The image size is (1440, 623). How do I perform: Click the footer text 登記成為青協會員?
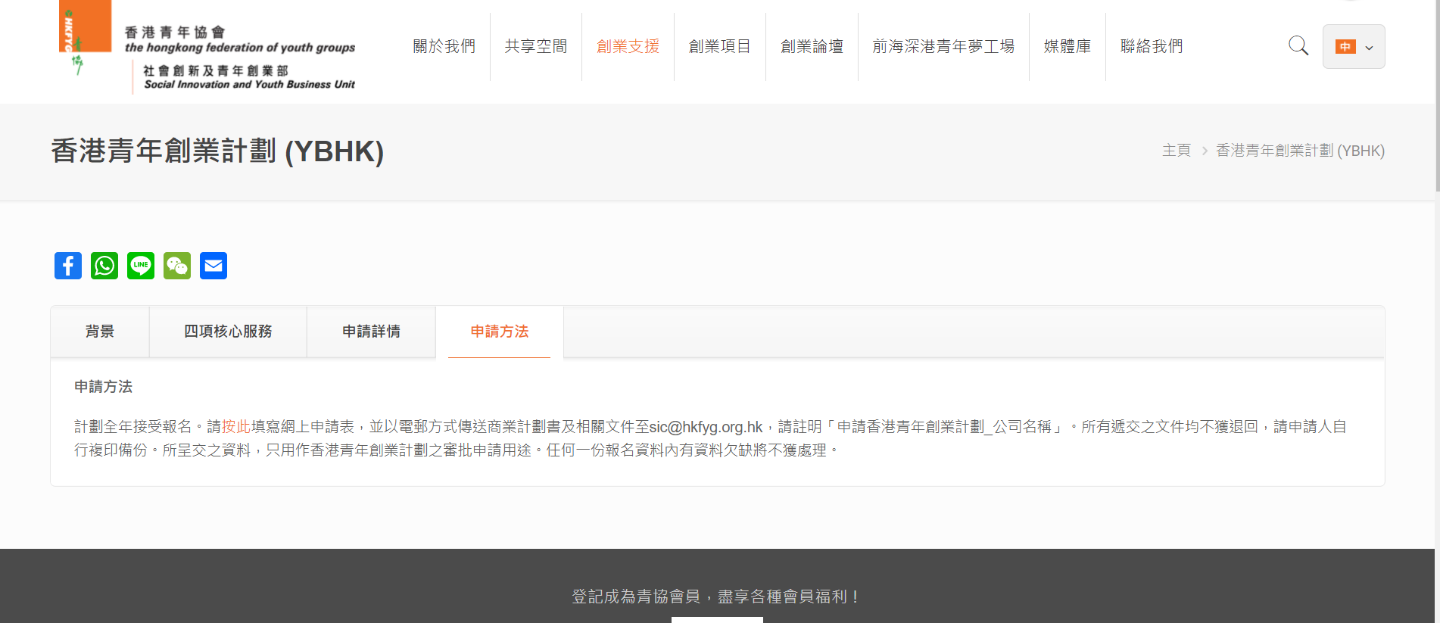(636, 597)
